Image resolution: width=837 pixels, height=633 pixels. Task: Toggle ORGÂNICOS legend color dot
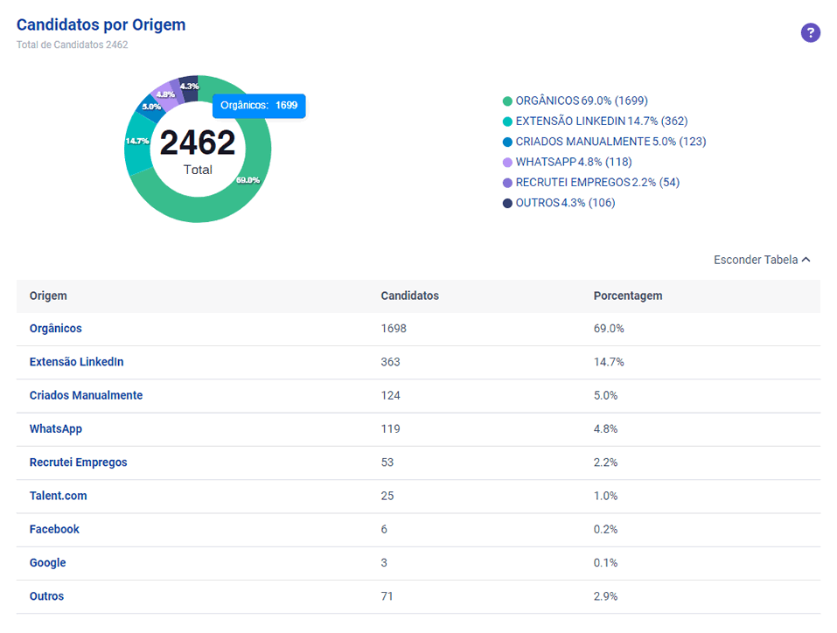coord(507,101)
